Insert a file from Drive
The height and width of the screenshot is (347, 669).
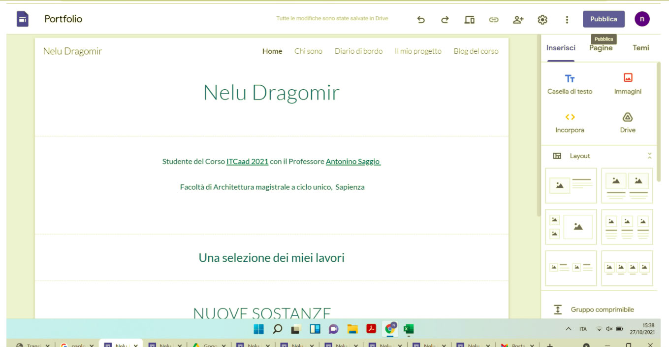pyautogui.click(x=628, y=123)
